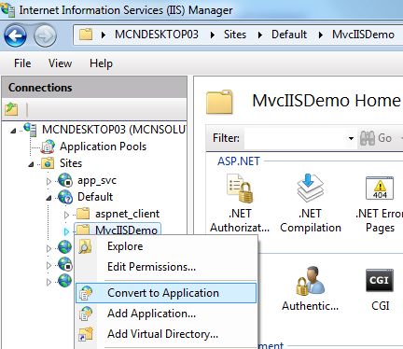Choose Explore from the context menu
The image size is (403, 349).
[166, 246]
